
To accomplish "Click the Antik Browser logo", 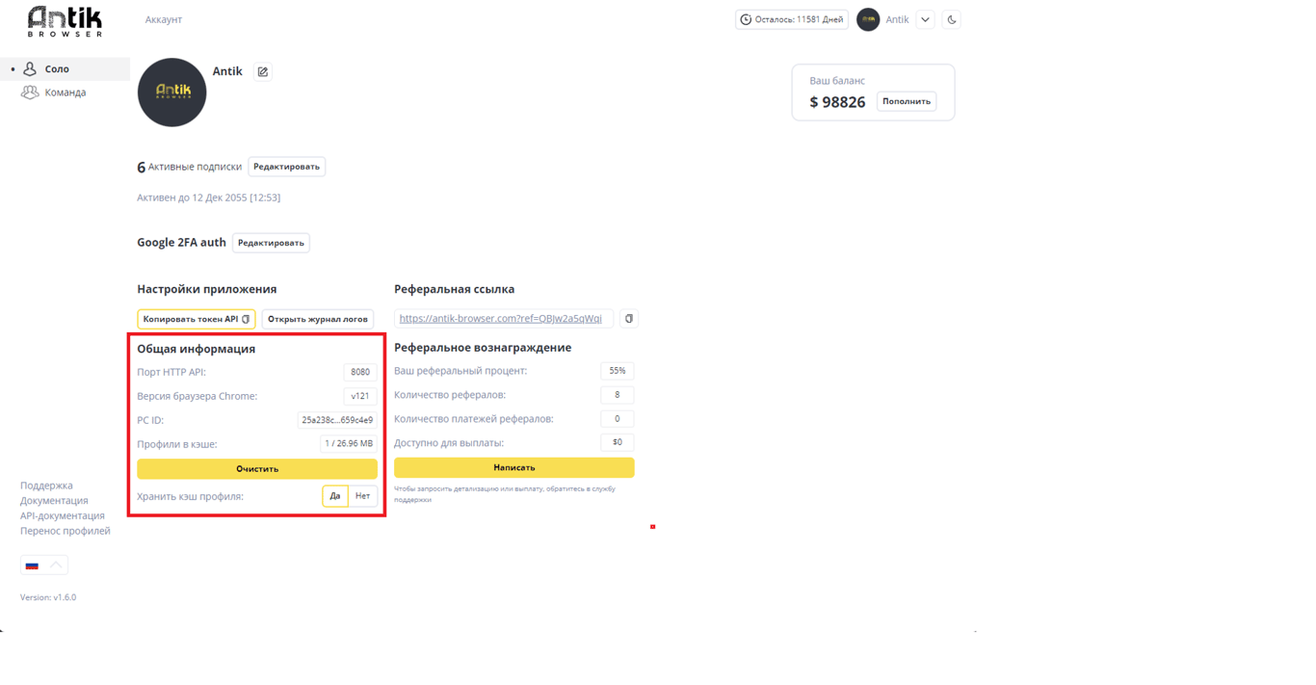I will click(x=65, y=21).
